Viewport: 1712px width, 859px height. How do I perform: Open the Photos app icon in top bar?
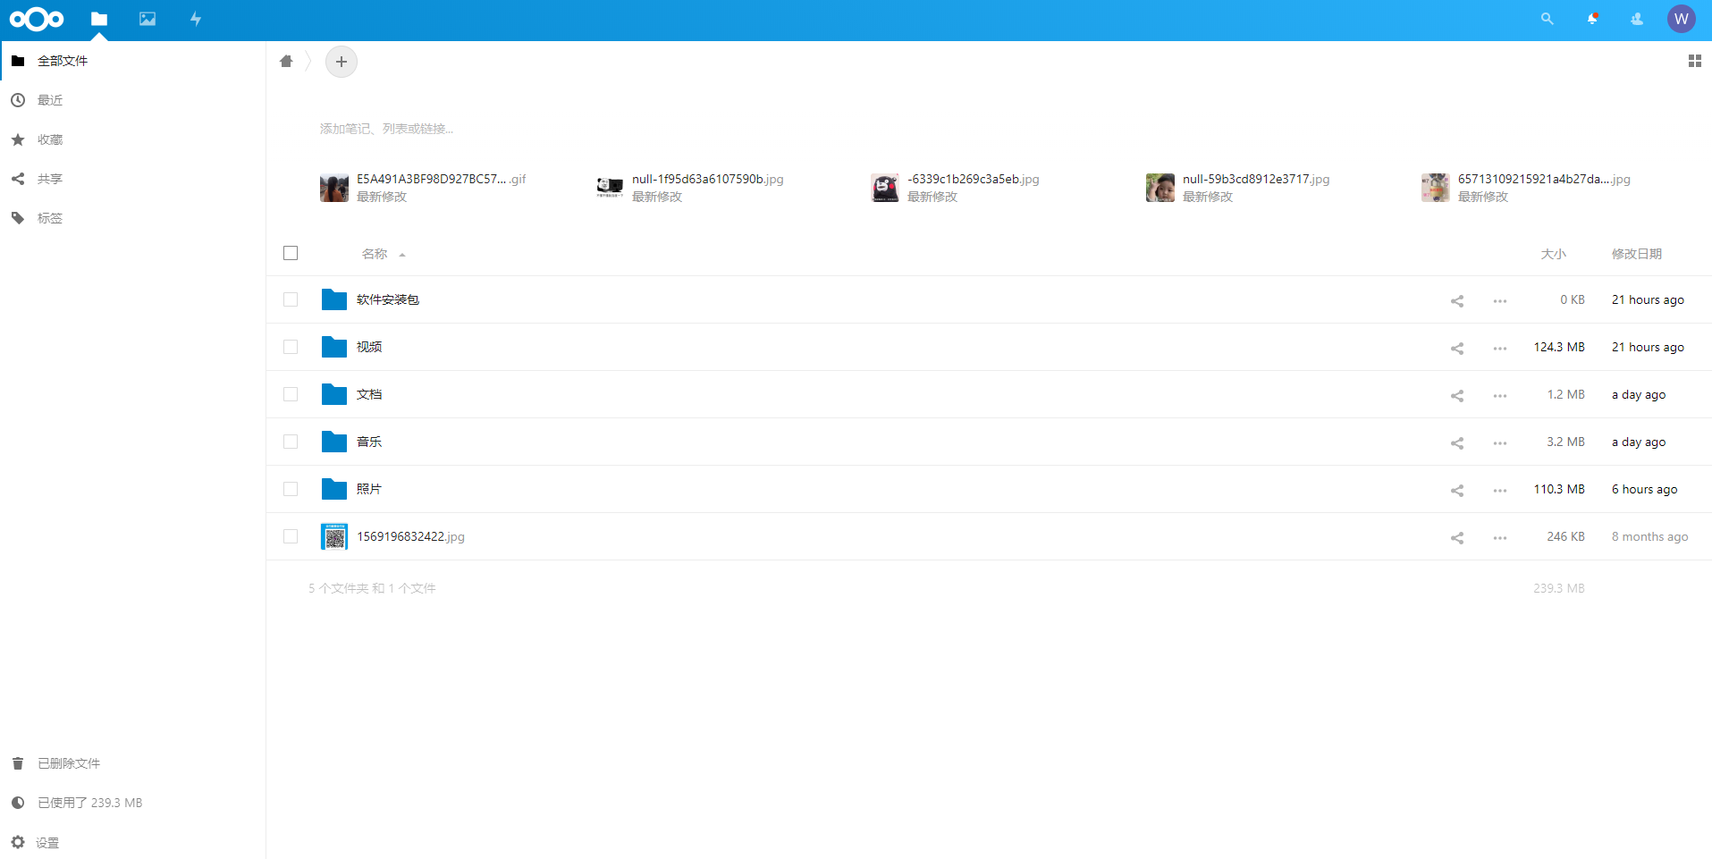[147, 19]
